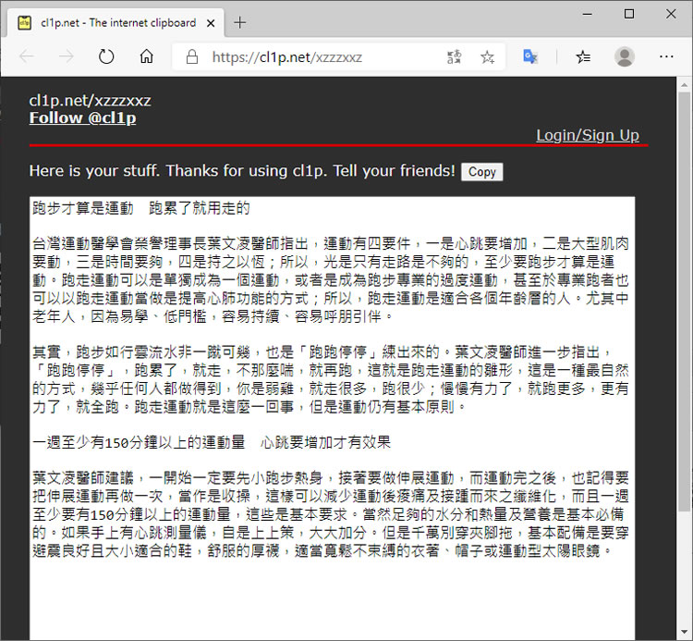Click the heading line 跑步才算是運動

coord(82,208)
